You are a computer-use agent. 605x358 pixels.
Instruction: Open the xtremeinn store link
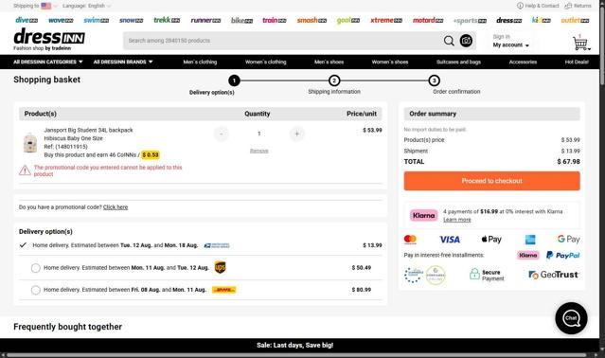click(386, 20)
